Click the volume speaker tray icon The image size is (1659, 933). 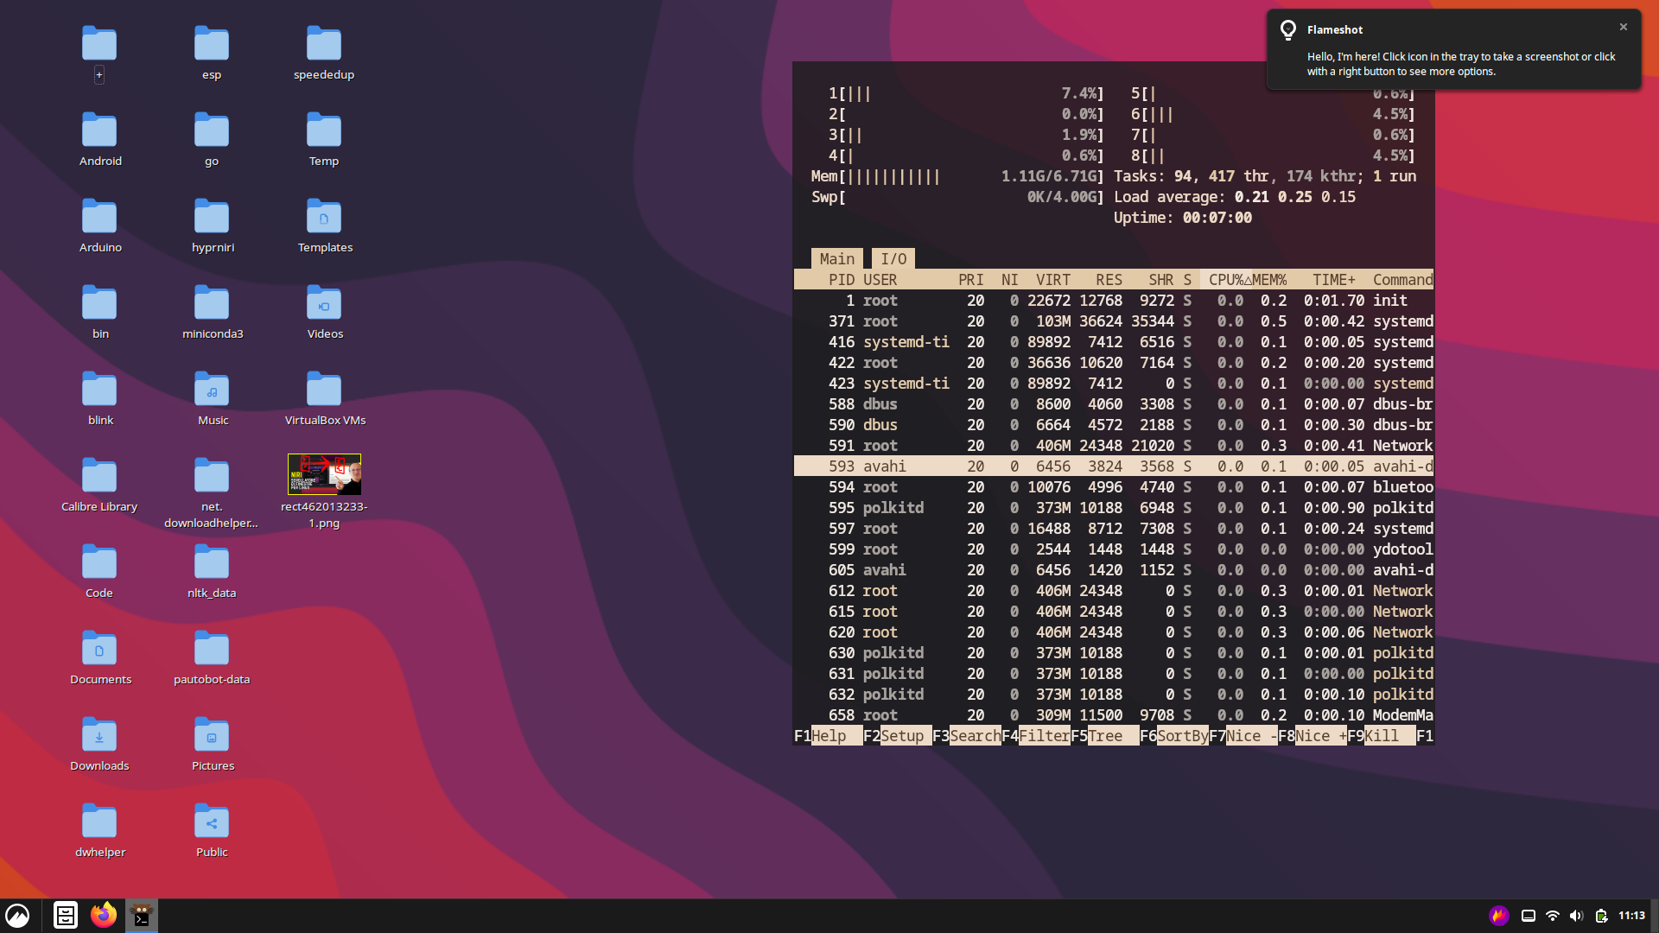[1576, 916]
